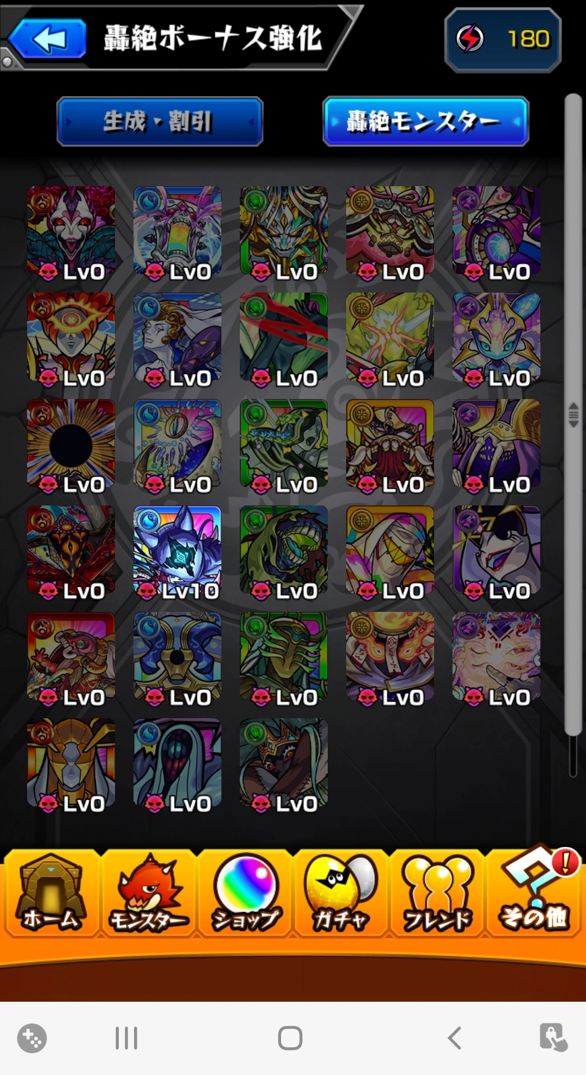Tap the game controller tools icon
Image resolution: width=586 pixels, height=1075 pixels.
pos(32,1038)
